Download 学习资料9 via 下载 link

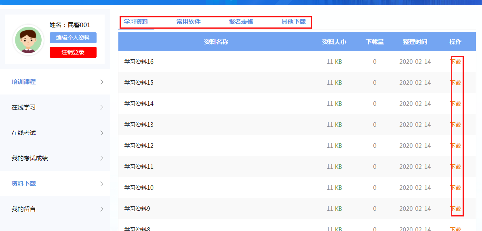pyautogui.click(x=455, y=209)
